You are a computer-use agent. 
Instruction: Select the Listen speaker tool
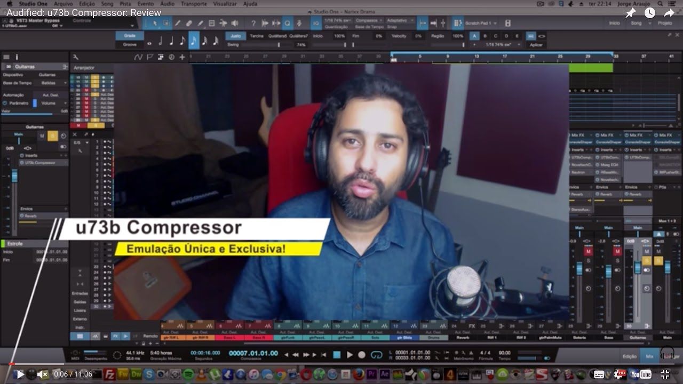point(234,23)
